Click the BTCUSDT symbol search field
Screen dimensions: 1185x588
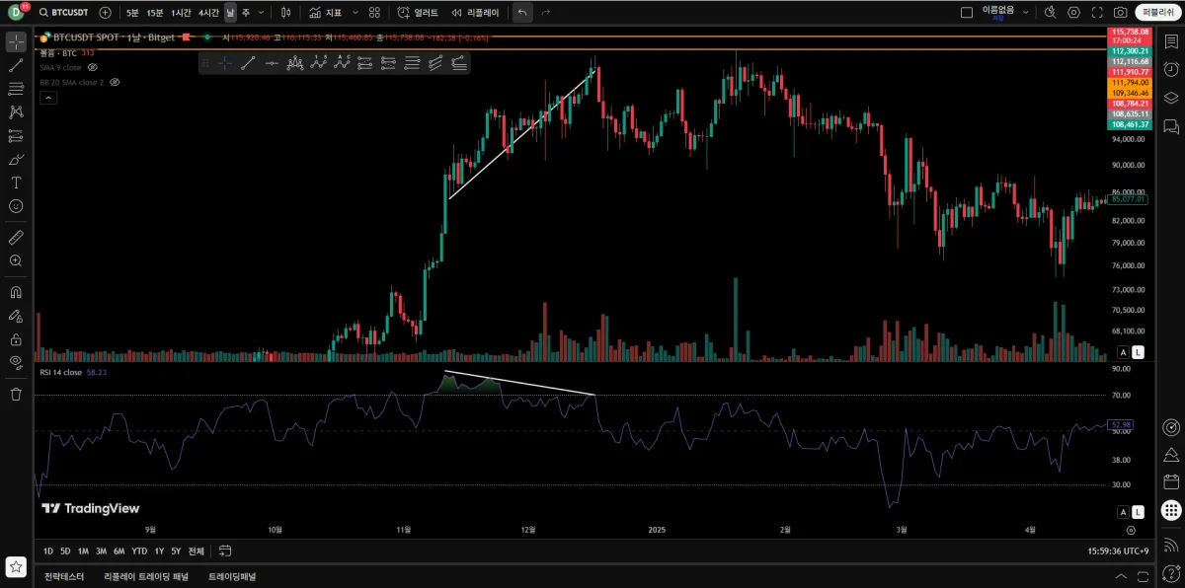pos(67,13)
